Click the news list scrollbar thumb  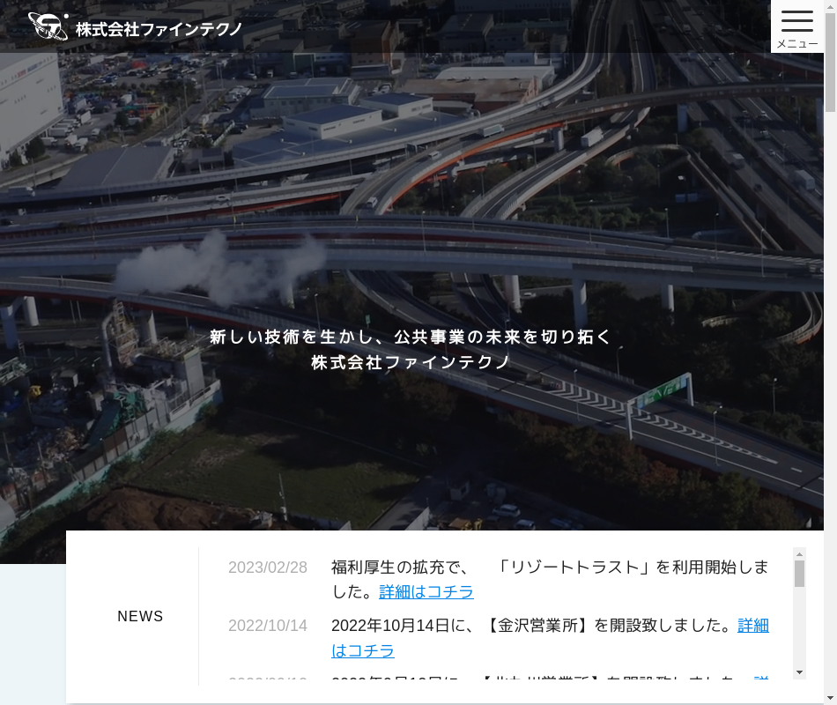(x=800, y=574)
